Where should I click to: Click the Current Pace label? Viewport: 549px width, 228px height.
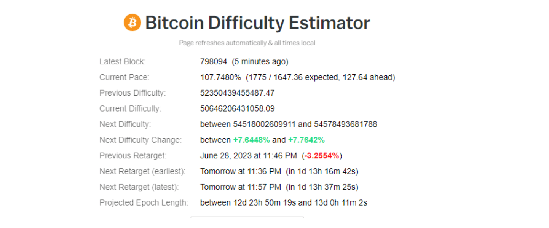tap(124, 77)
